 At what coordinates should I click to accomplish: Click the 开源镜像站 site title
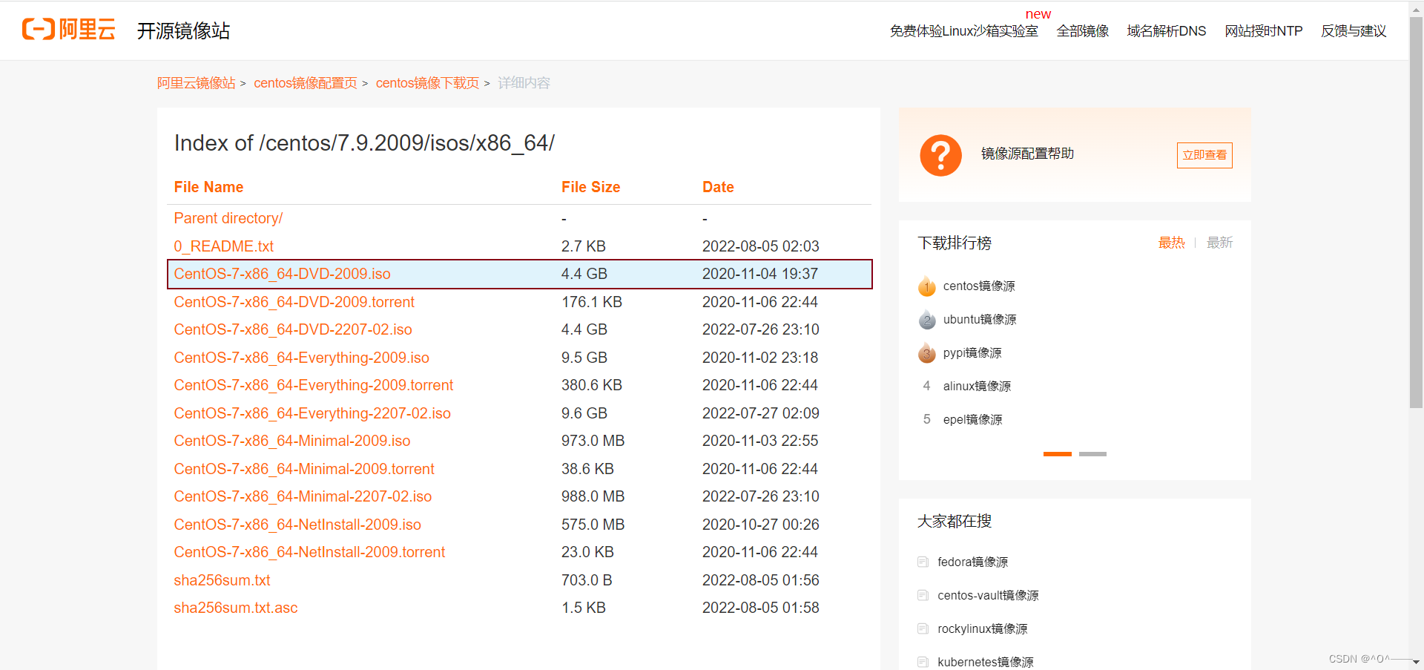tap(183, 30)
